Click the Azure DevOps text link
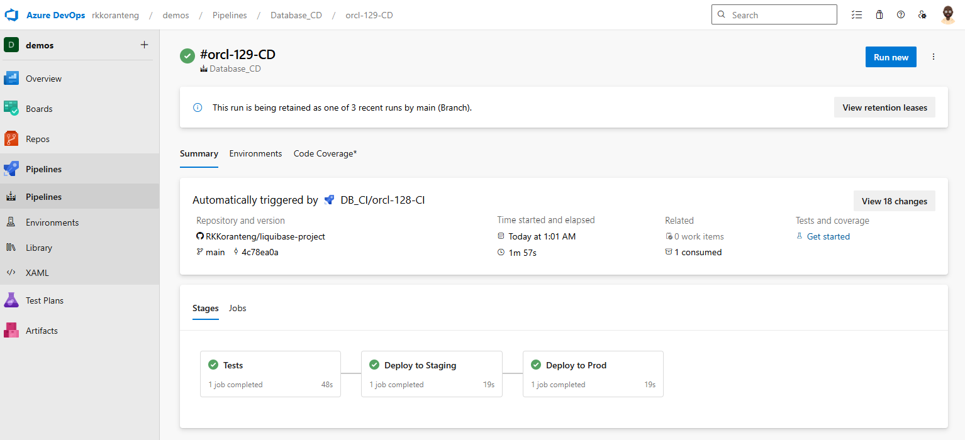 [x=55, y=15]
